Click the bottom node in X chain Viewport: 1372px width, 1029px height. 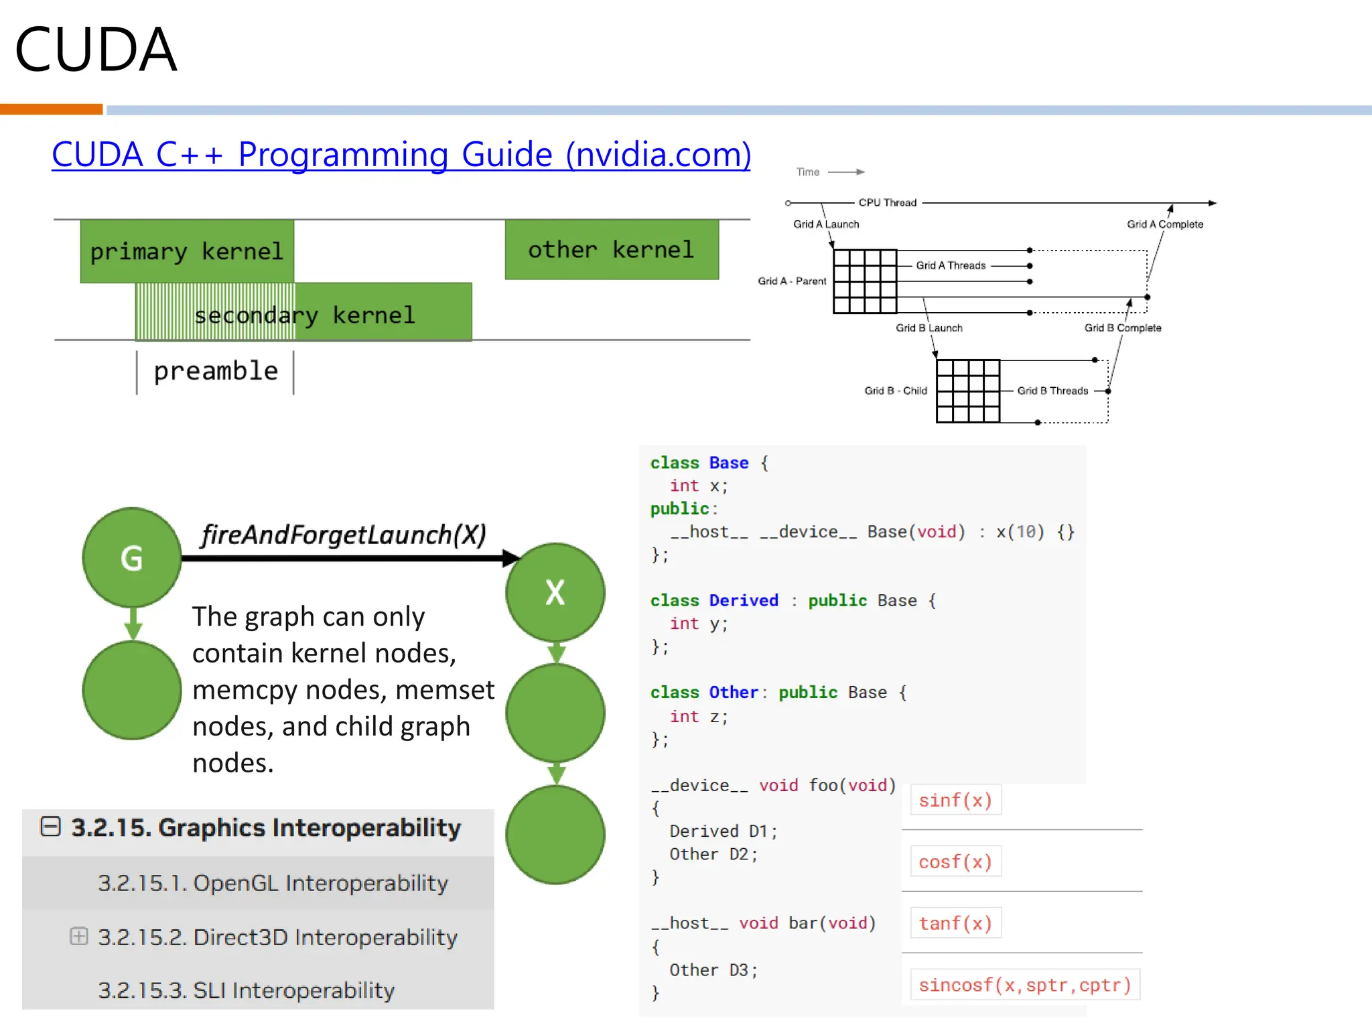[555, 835]
